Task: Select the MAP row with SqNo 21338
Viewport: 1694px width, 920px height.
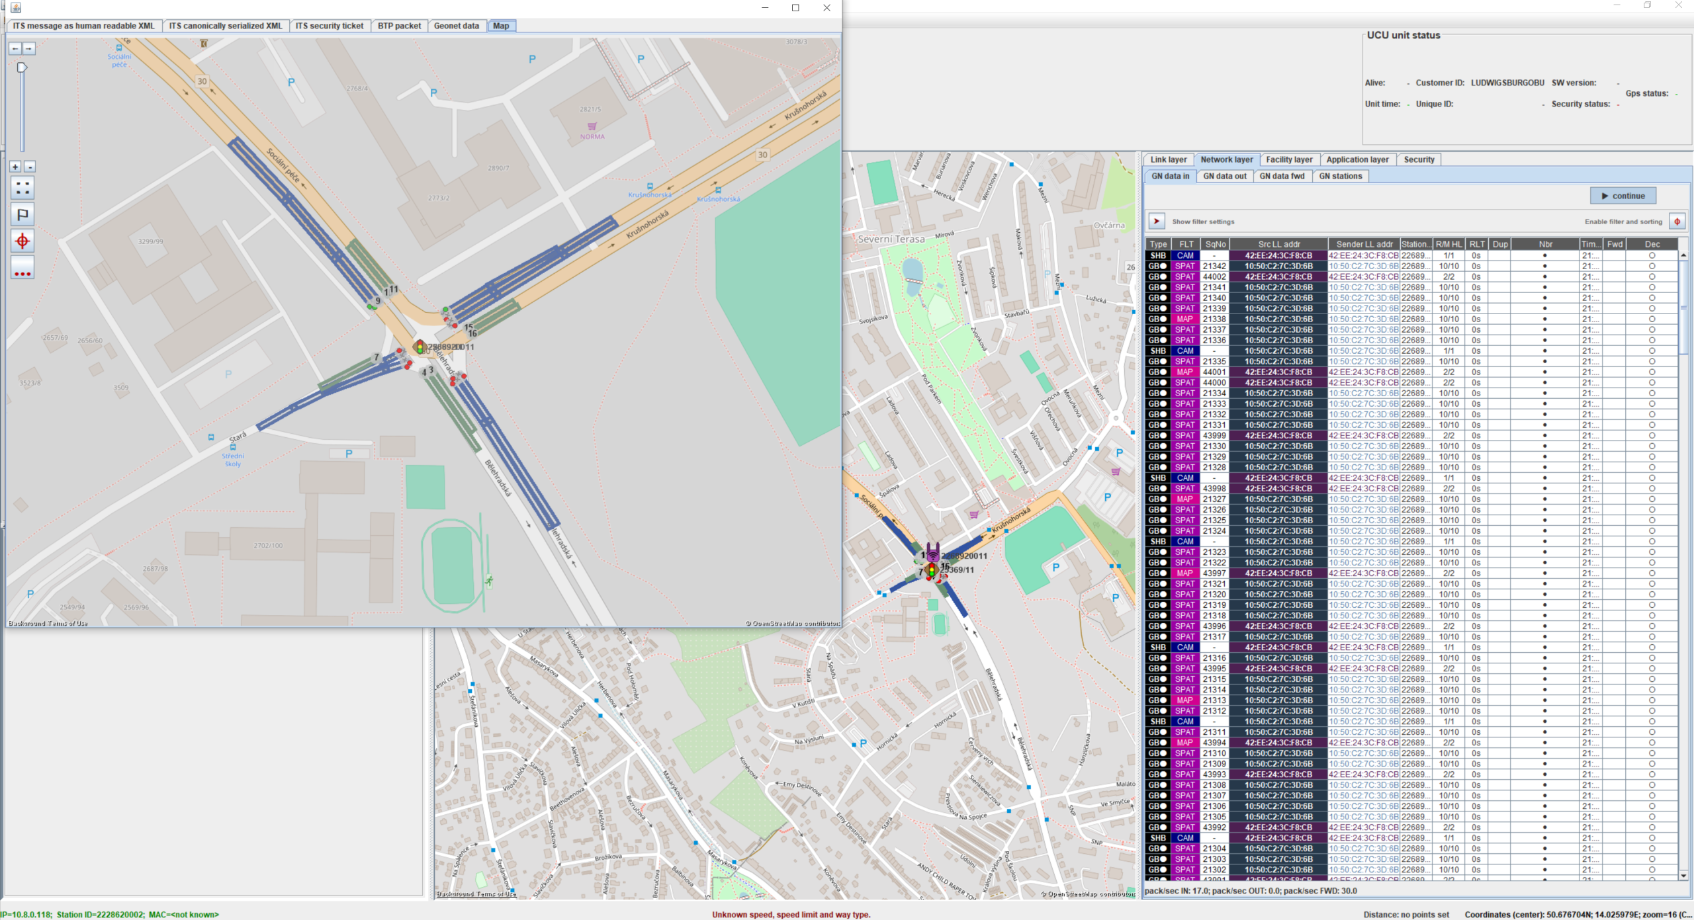Action: coord(1412,319)
